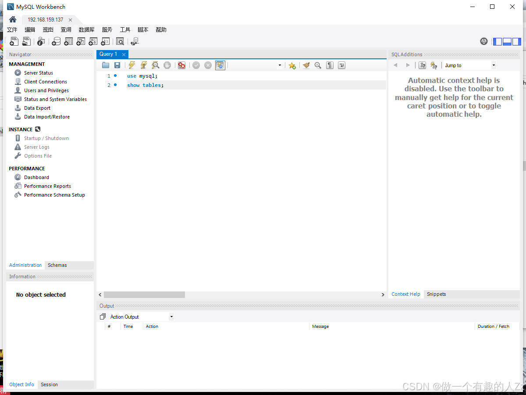Open the 查询 menu
This screenshot has width=526, height=395.
pyautogui.click(x=66, y=30)
